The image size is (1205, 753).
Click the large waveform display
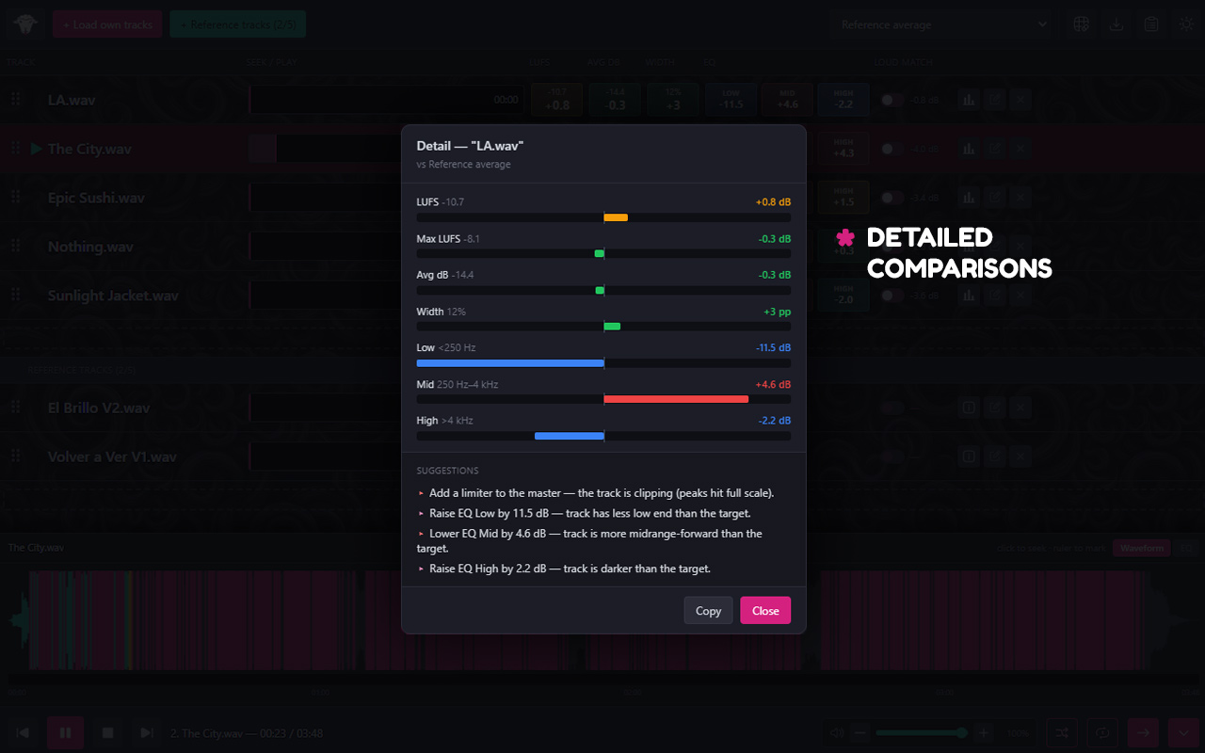coord(602,621)
